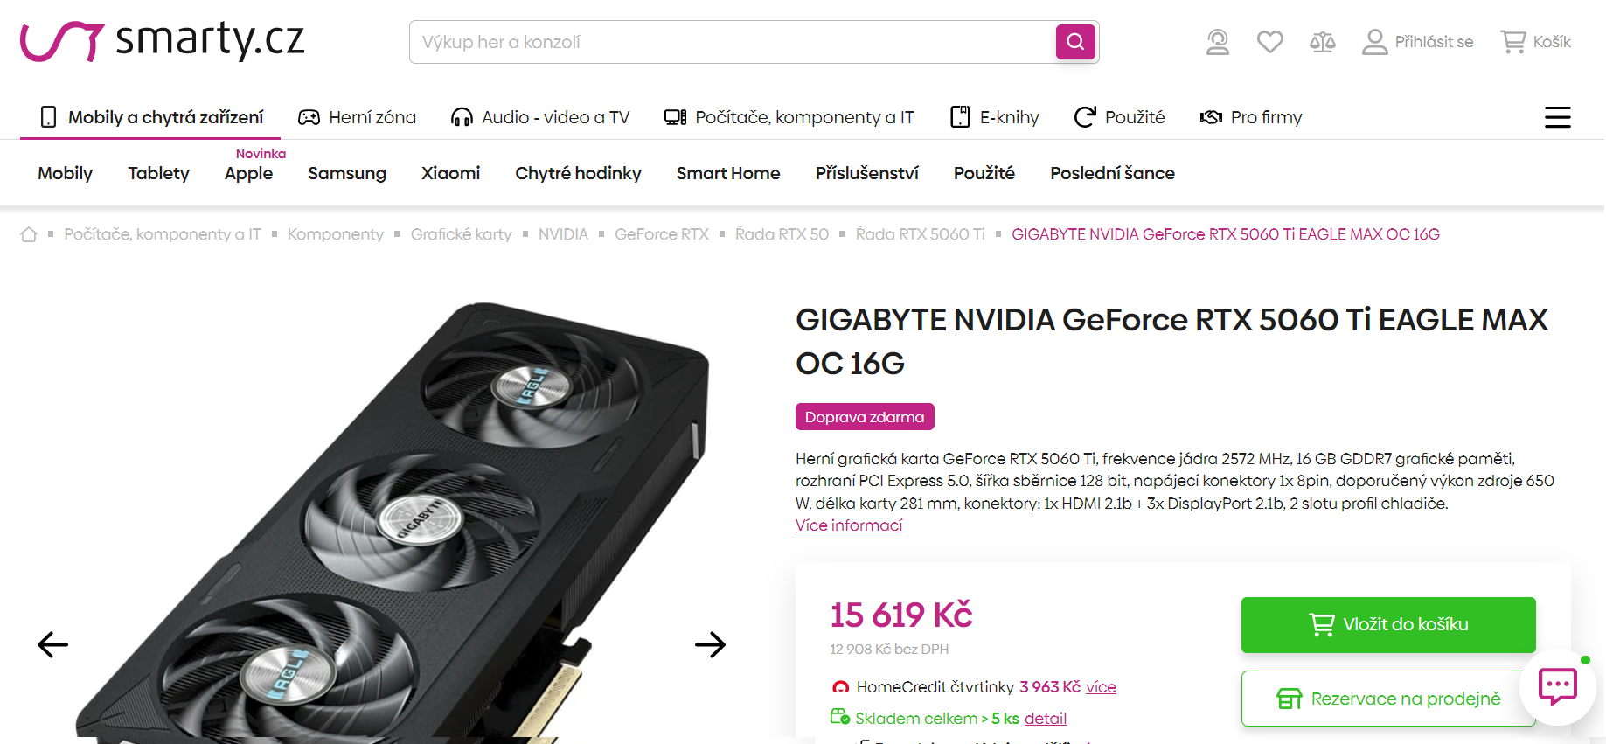Open the live chat bubble
The image size is (1606, 744).
(x=1558, y=686)
